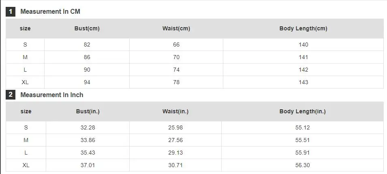Click the bust value 82 cell
This screenshot has height=174, width=387.
click(87, 45)
